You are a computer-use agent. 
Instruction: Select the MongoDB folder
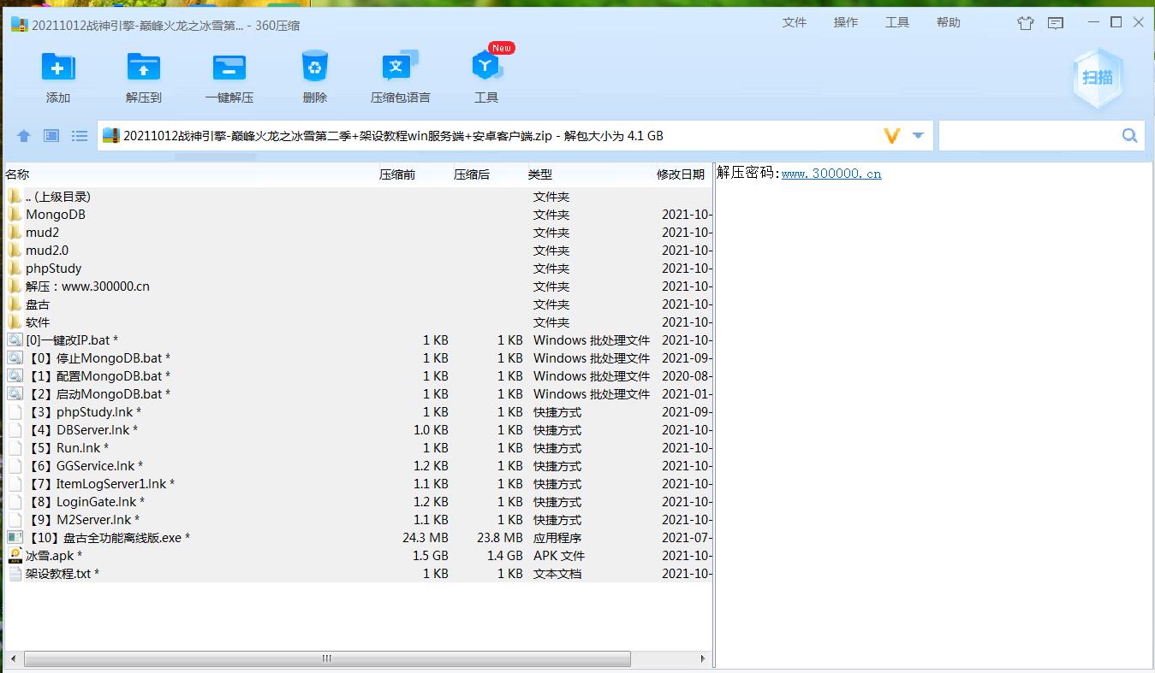(55, 215)
